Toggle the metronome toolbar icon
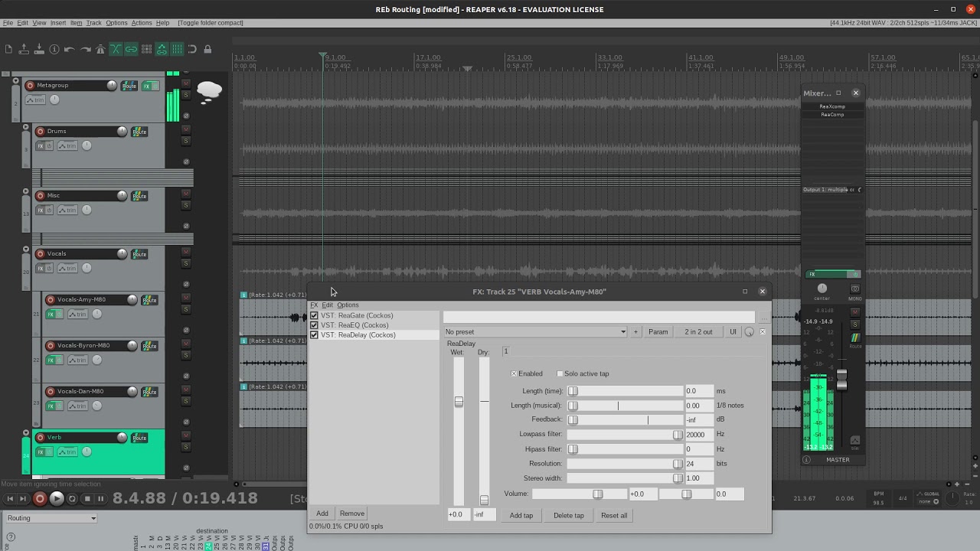Viewport: 980px width, 551px height. [100, 50]
